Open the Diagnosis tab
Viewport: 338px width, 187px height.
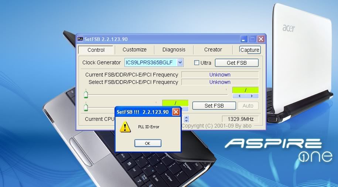pyautogui.click(x=174, y=50)
